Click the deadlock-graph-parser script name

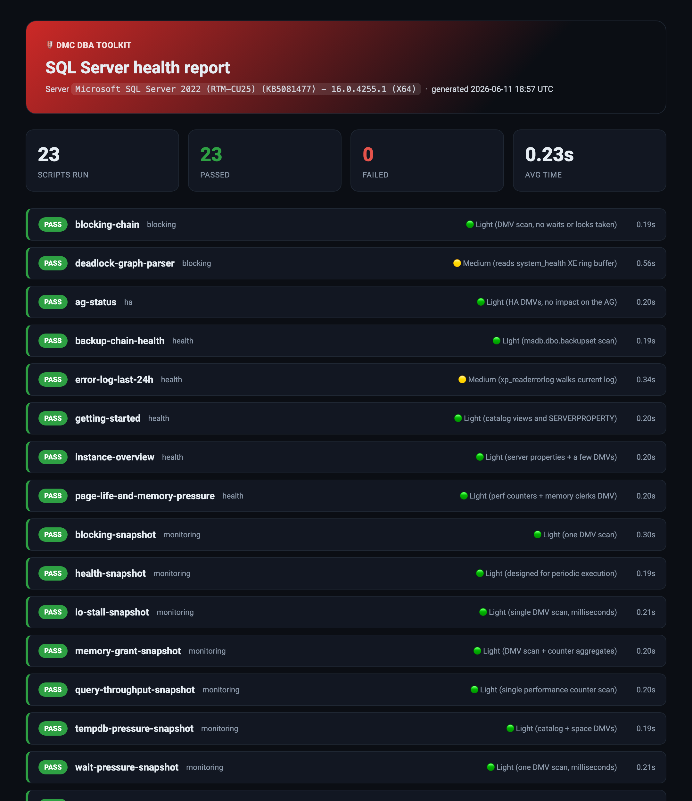tap(125, 263)
